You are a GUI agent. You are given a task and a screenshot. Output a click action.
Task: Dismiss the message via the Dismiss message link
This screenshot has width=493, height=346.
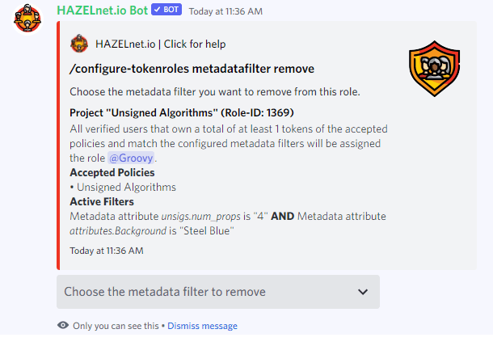click(202, 326)
